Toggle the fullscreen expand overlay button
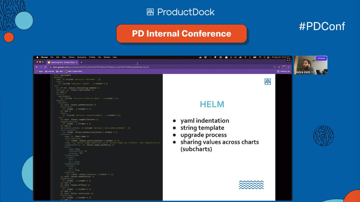Viewport: 360px width, 202px height. click(288, 60)
